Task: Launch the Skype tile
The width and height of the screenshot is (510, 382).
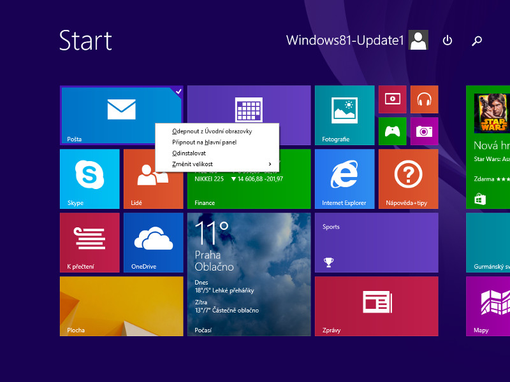Action: [x=89, y=179]
